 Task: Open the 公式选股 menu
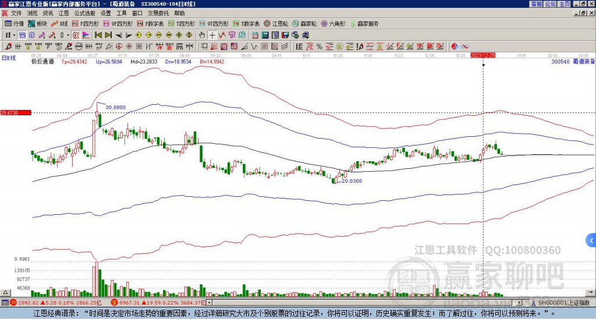click(85, 13)
